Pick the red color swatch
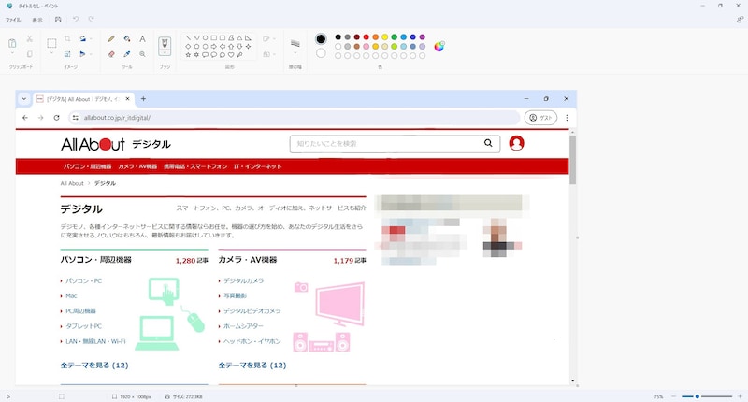748x402 pixels. tap(366, 36)
